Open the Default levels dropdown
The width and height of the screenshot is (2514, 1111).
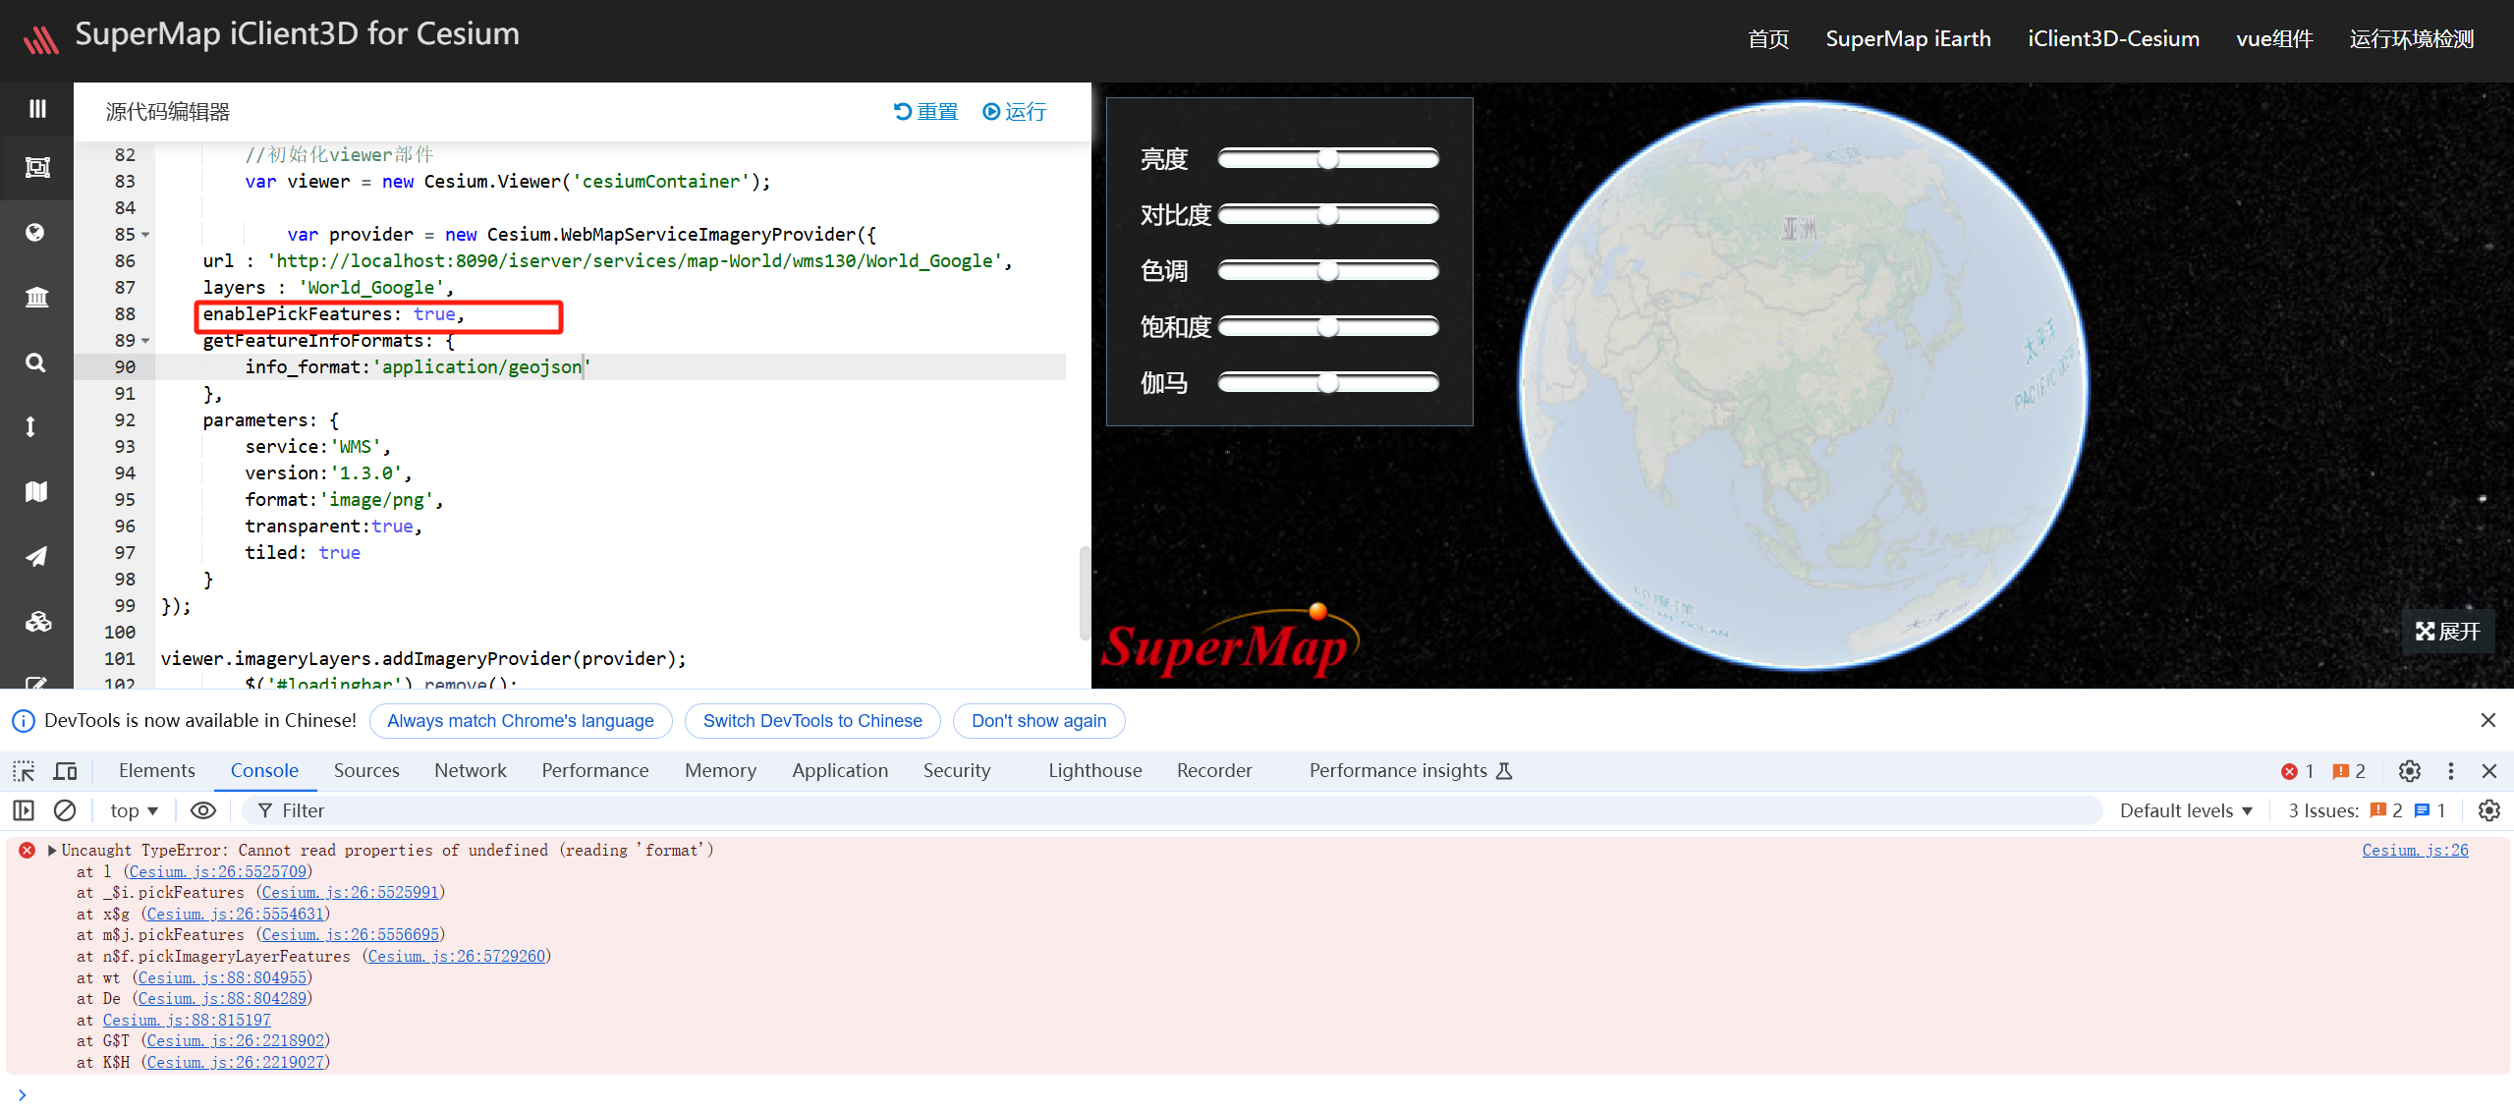click(2185, 810)
